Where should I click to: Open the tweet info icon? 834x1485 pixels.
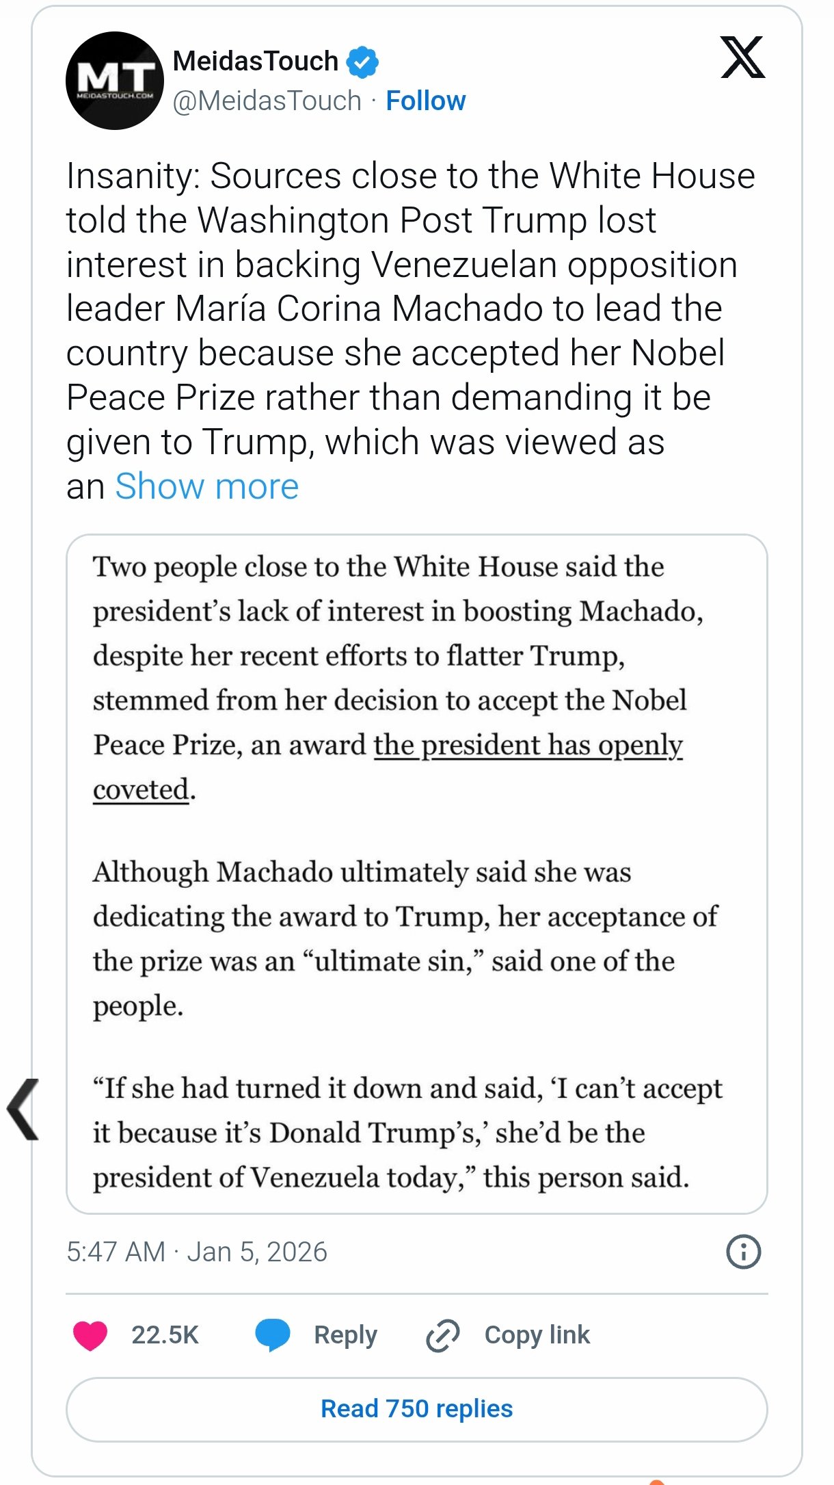(743, 1252)
